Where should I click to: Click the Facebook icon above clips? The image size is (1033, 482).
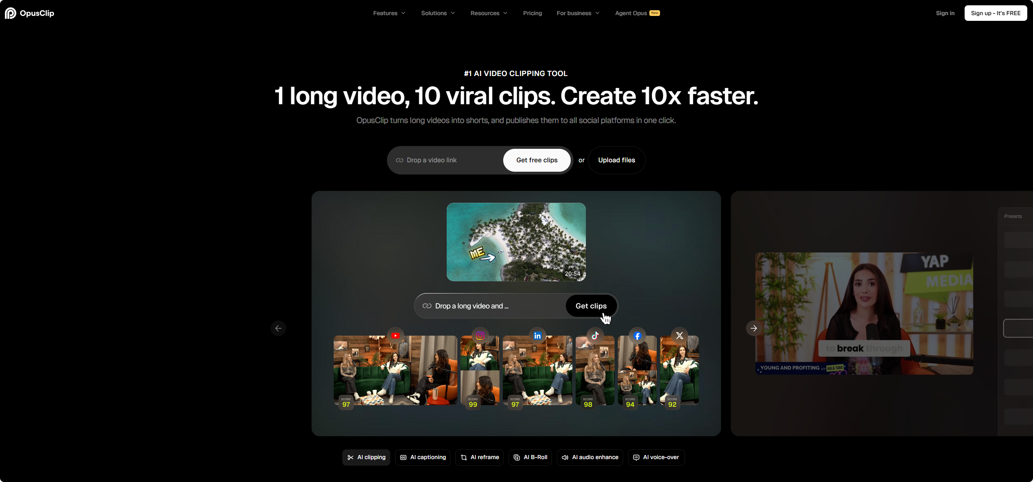click(637, 336)
